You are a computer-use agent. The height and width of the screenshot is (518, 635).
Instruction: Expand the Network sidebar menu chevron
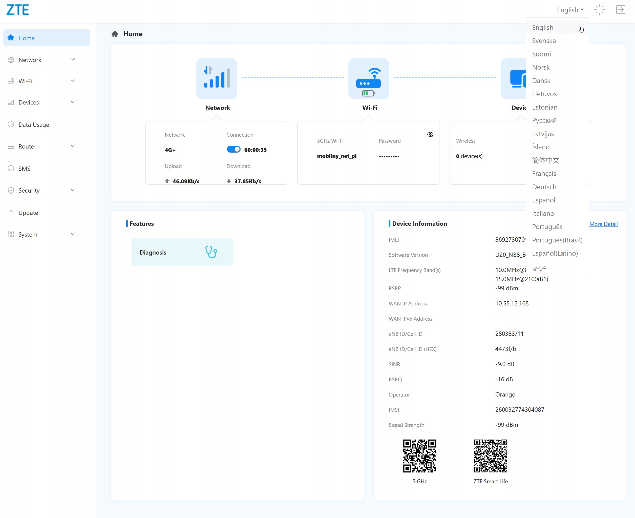(x=72, y=60)
